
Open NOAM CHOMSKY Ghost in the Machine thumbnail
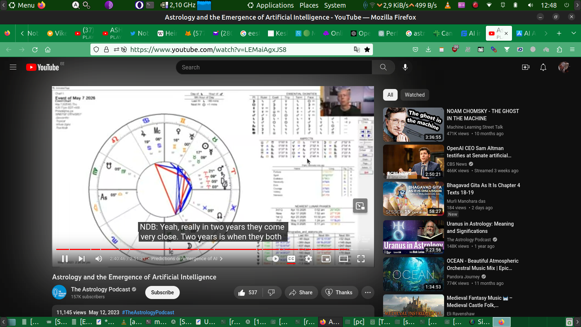(413, 125)
